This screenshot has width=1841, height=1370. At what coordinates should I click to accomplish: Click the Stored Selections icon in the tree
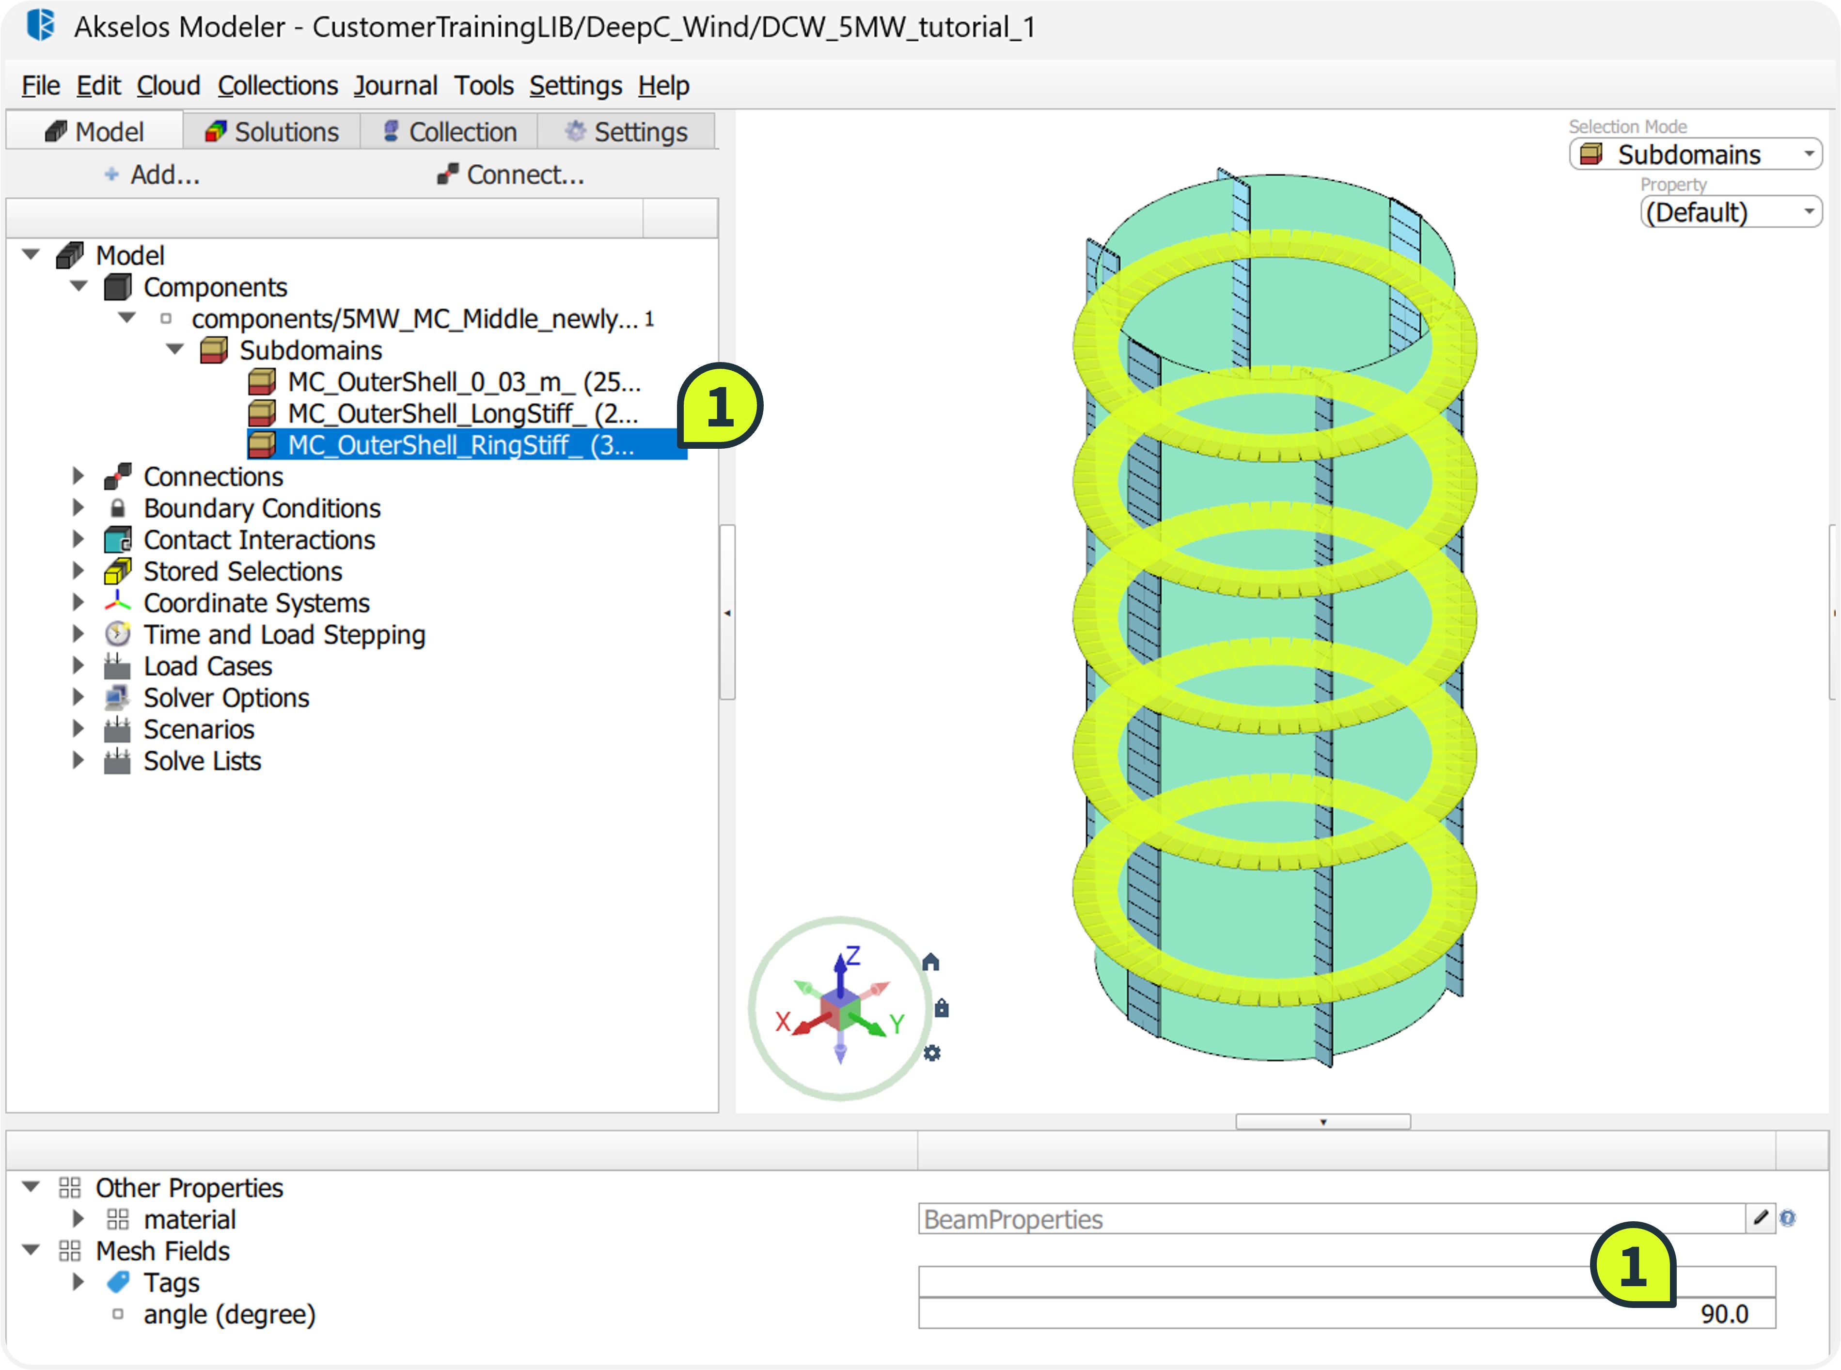click(x=117, y=571)
